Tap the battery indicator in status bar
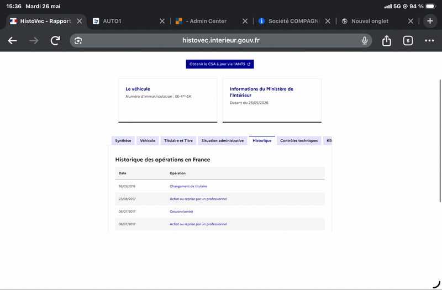The height and width of the screenshot is (290, 442). pos(431,6)
